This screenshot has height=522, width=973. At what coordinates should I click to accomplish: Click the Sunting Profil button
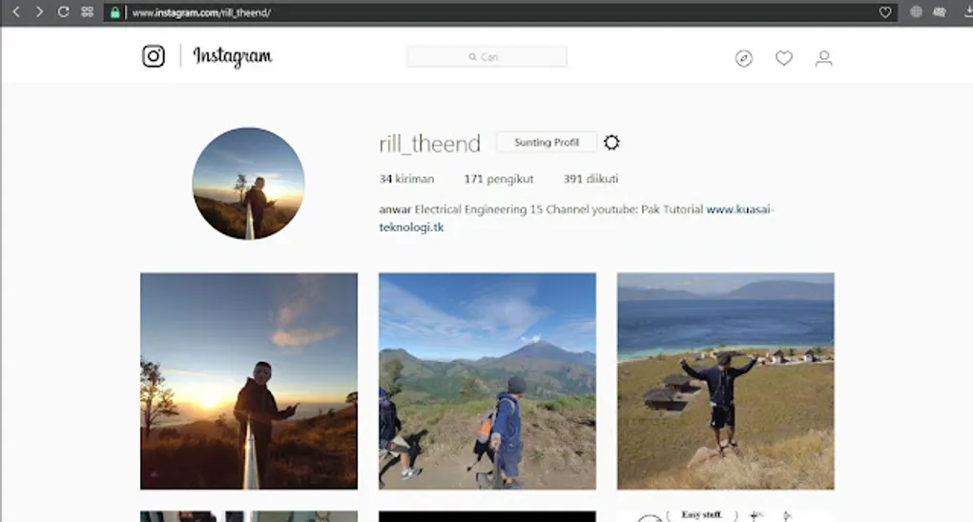pos(546,142)
